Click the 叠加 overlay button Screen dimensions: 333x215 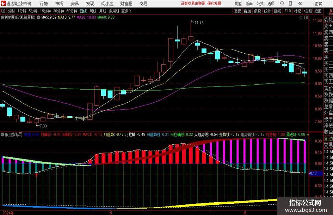point(247,11)
